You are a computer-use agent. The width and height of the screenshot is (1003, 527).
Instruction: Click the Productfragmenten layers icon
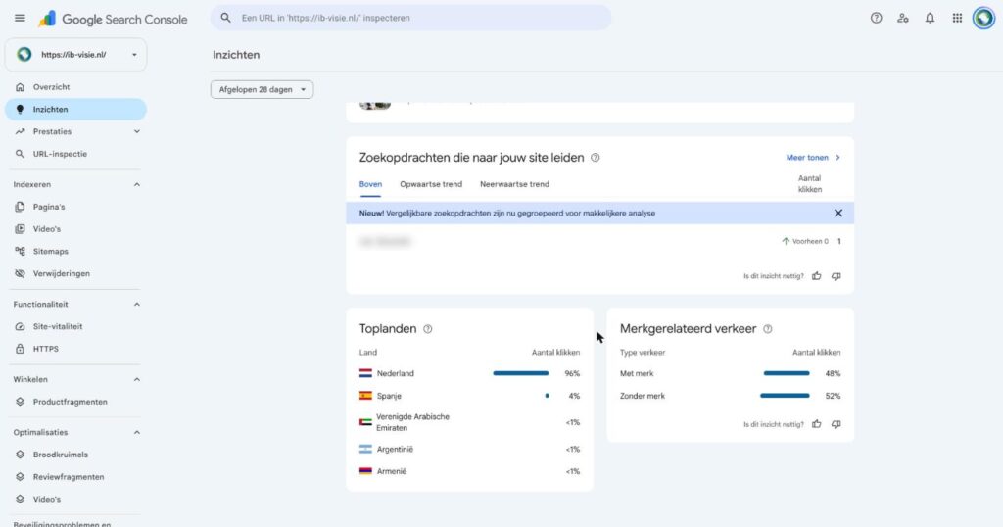click(x=20, y=402)
